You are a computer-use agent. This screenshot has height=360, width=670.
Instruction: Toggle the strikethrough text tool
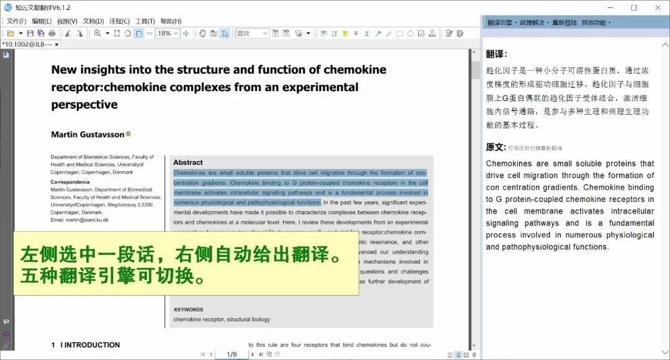coord(357,33)
